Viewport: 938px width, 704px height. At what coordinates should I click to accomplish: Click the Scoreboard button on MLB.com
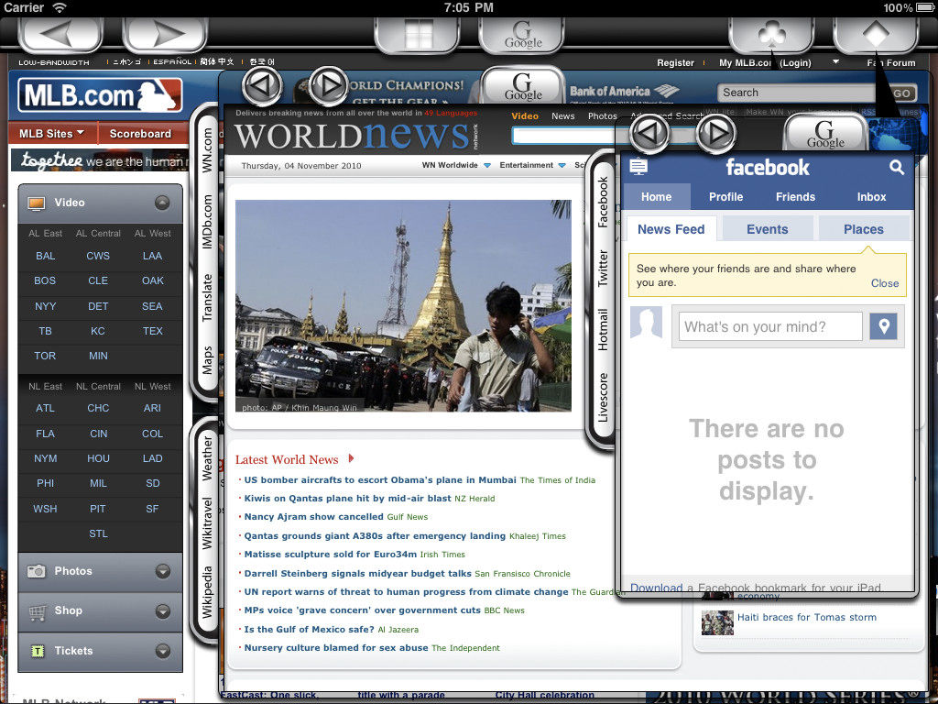140,134
